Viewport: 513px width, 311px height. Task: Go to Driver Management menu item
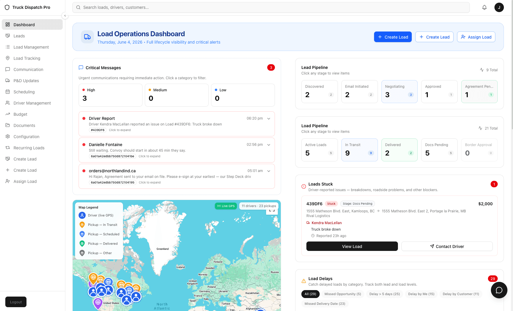pos(32,103)
